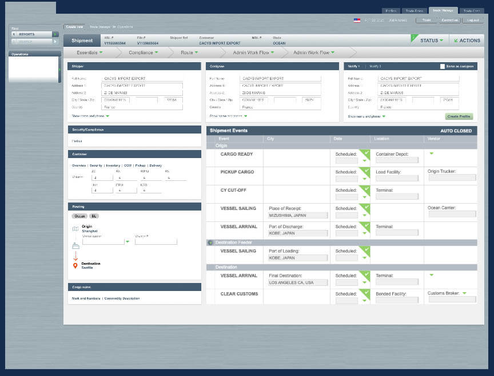Viewport: 494px width, 376px height.
Task: Open the Inventory tab in Container panel
Action: click(x=113, y=165)
